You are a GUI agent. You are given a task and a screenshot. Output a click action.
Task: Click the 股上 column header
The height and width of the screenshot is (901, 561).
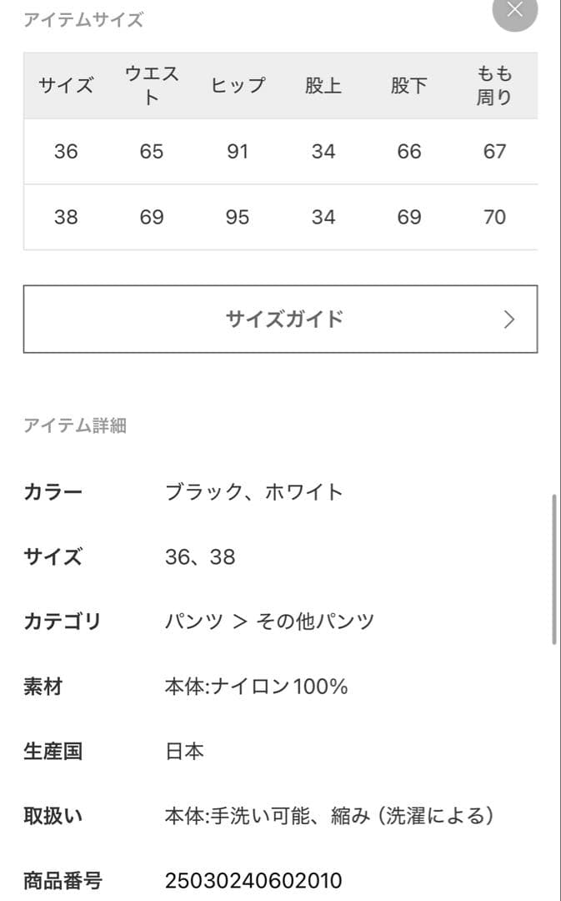point(324,84)
